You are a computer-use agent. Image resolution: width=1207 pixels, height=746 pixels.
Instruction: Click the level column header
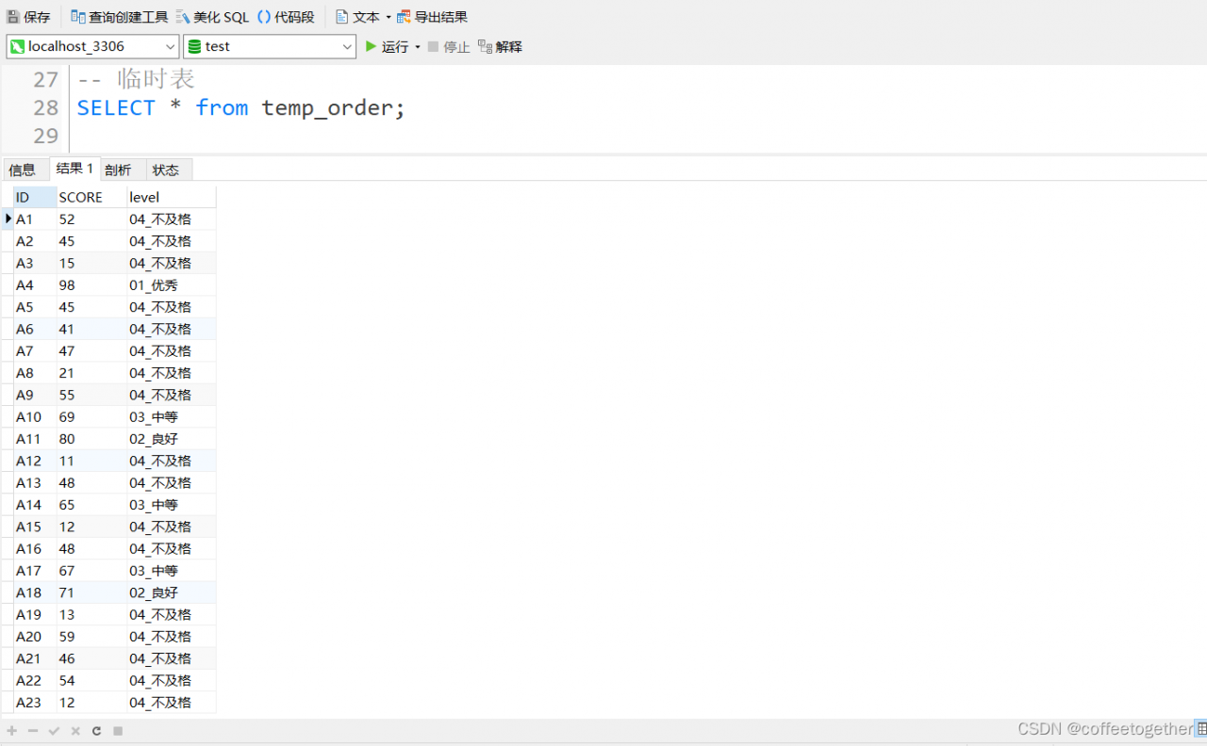[172, 197]
